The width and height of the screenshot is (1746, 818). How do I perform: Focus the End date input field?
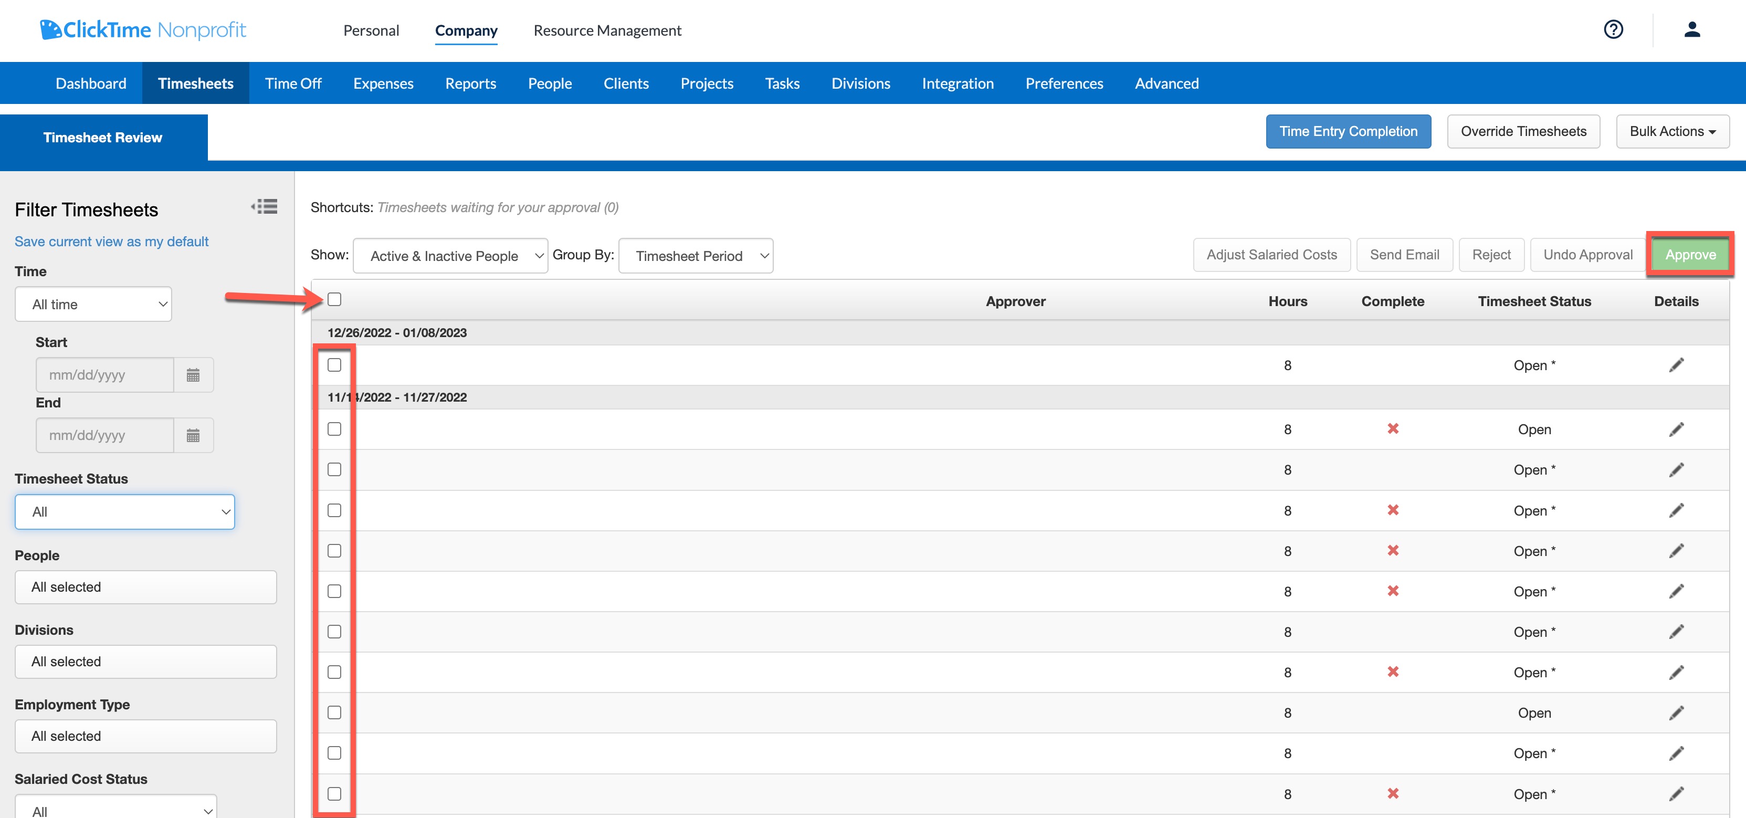[x=104, y=435]
